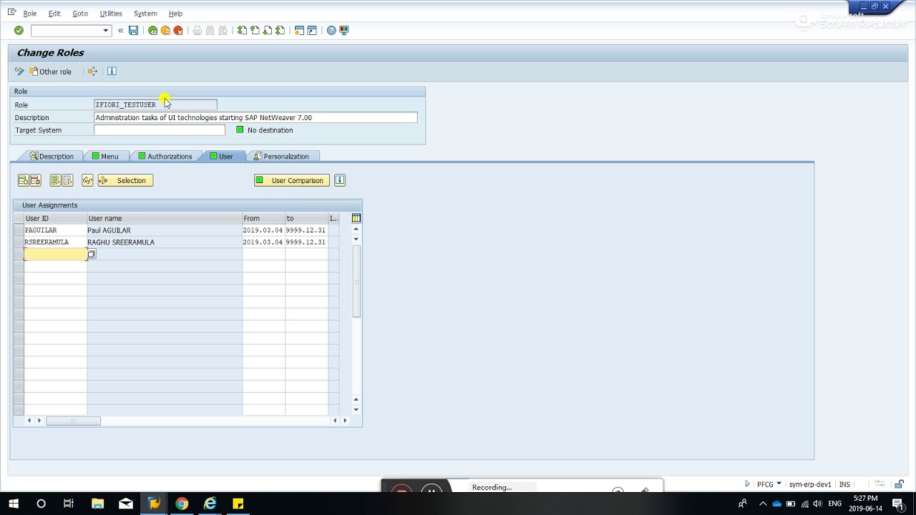Go to the last page icon
This screenshot has width=916, height=515.
coord(280,30)
